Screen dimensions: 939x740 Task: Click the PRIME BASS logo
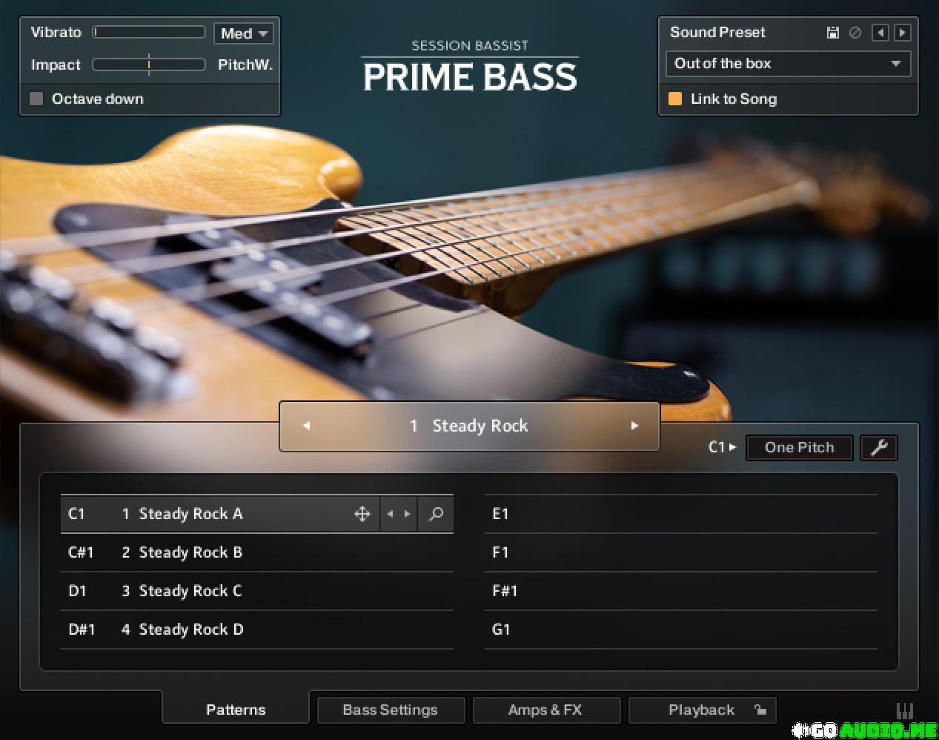pyautogui.click(x=470, y=77)
